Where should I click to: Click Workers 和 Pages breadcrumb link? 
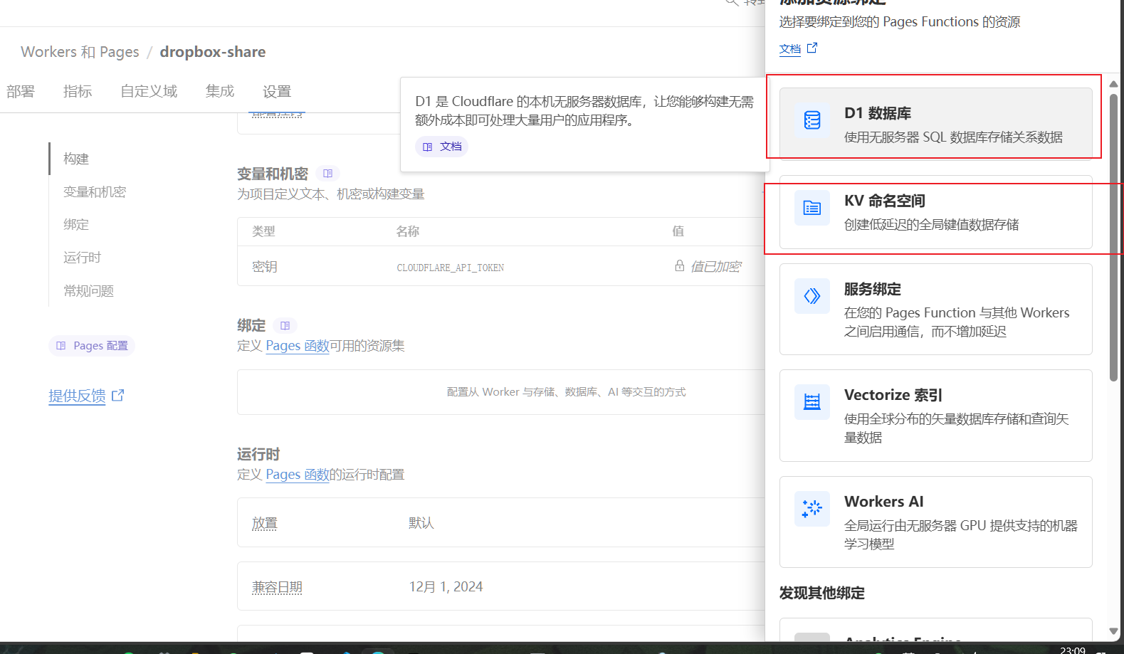pos(80,52)
